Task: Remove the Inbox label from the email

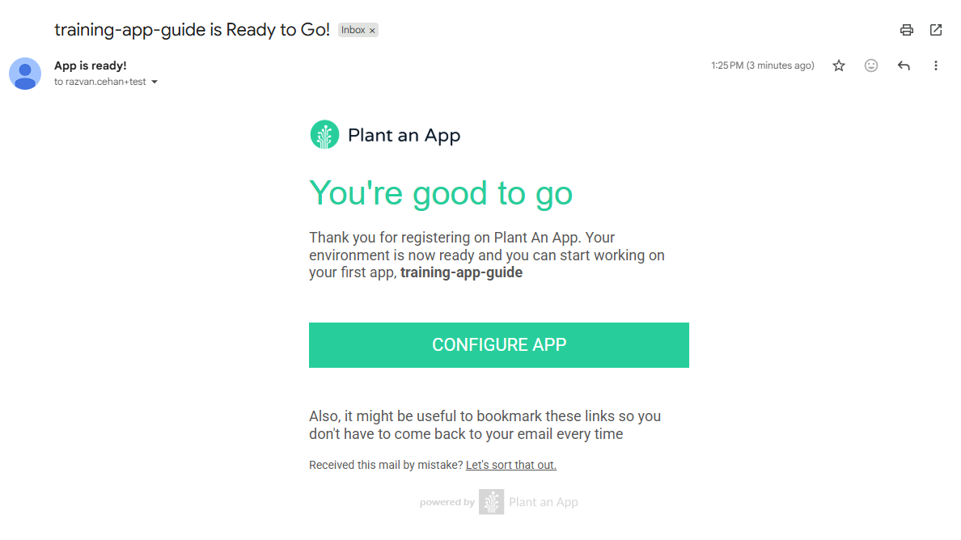Action: pos(371,29)
